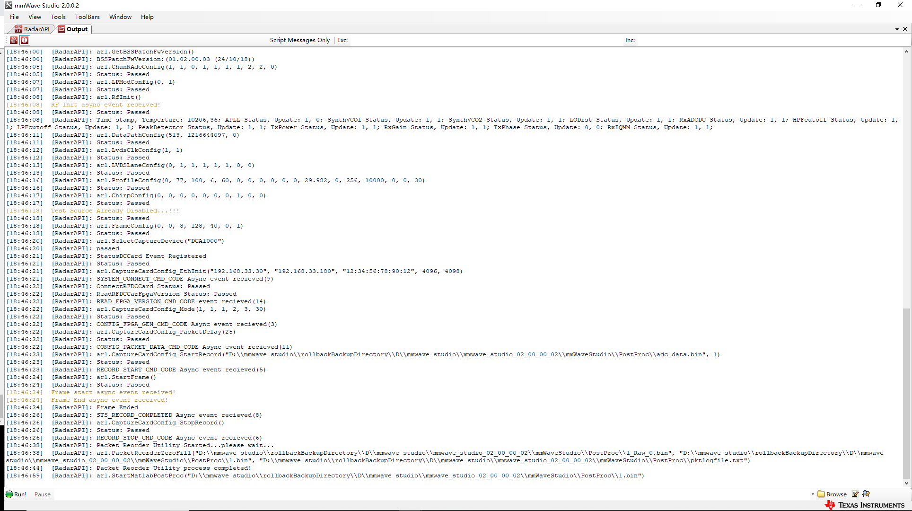Toggle Script Messages Only filter
Viewport: 912px width, 511px height.
300,40
